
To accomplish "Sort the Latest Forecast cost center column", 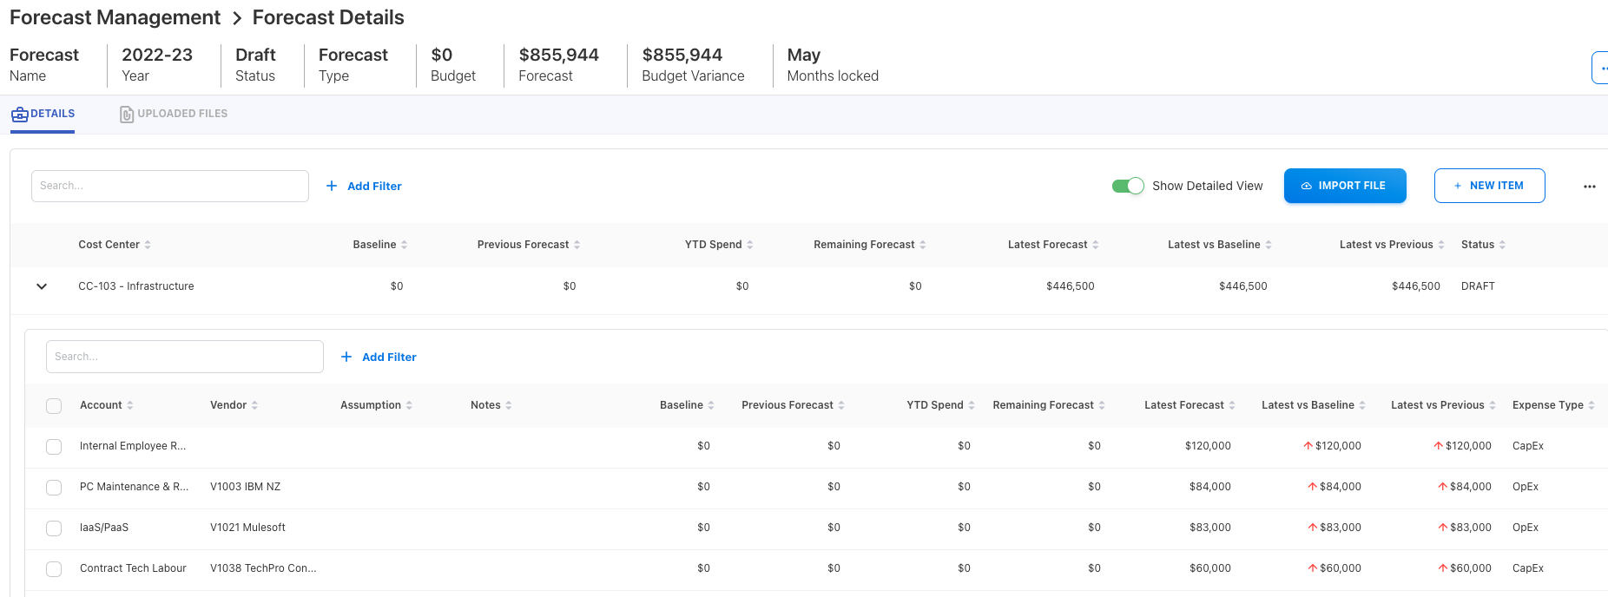I will 1095,245.
